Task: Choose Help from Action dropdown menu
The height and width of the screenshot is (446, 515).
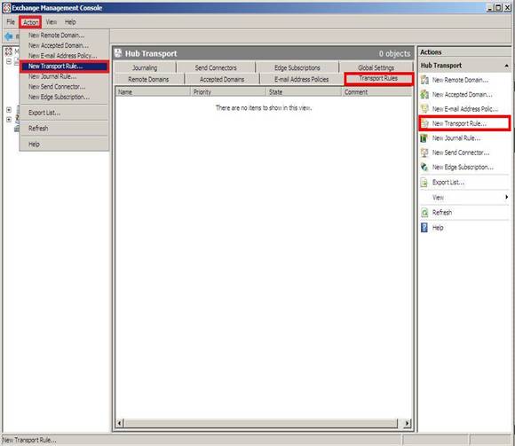Action: click(x=64, y=145)
